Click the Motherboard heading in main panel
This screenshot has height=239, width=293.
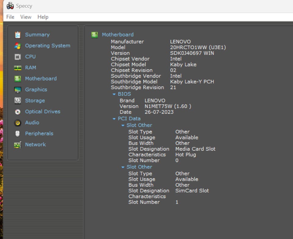tap(118, 34)
